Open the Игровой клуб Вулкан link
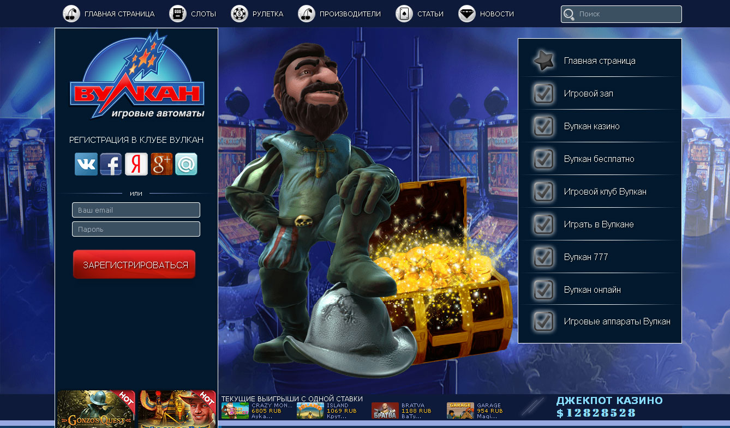 [605, 191]
